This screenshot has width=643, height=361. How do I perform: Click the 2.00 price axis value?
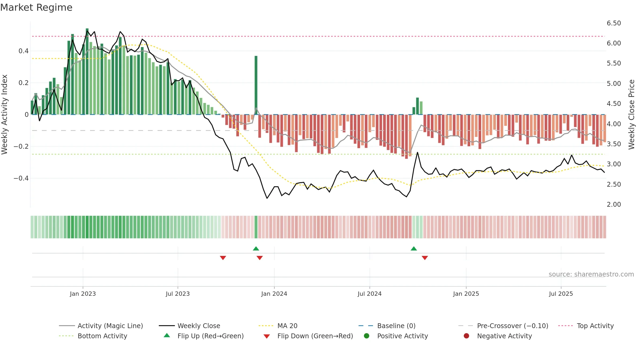click(x=614, y=205)
